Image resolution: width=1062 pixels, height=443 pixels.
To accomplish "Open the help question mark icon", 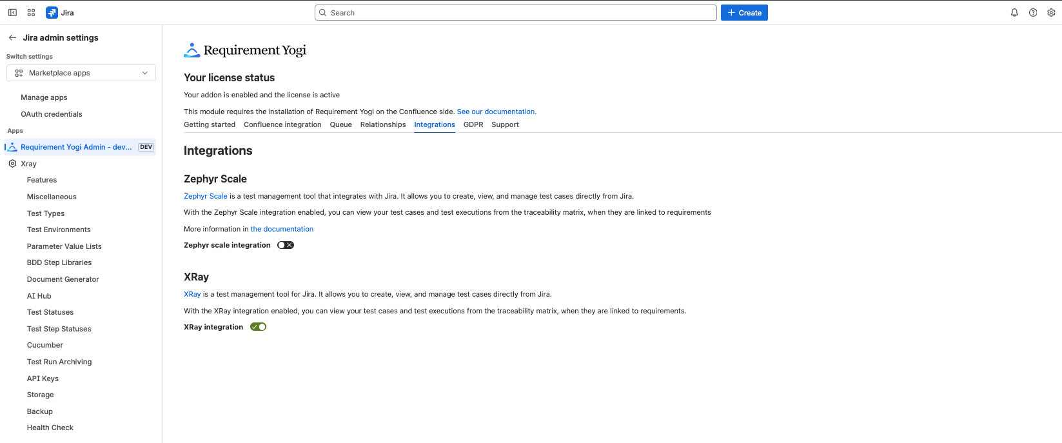I will pyautogui.click(x=1033, y=13).
